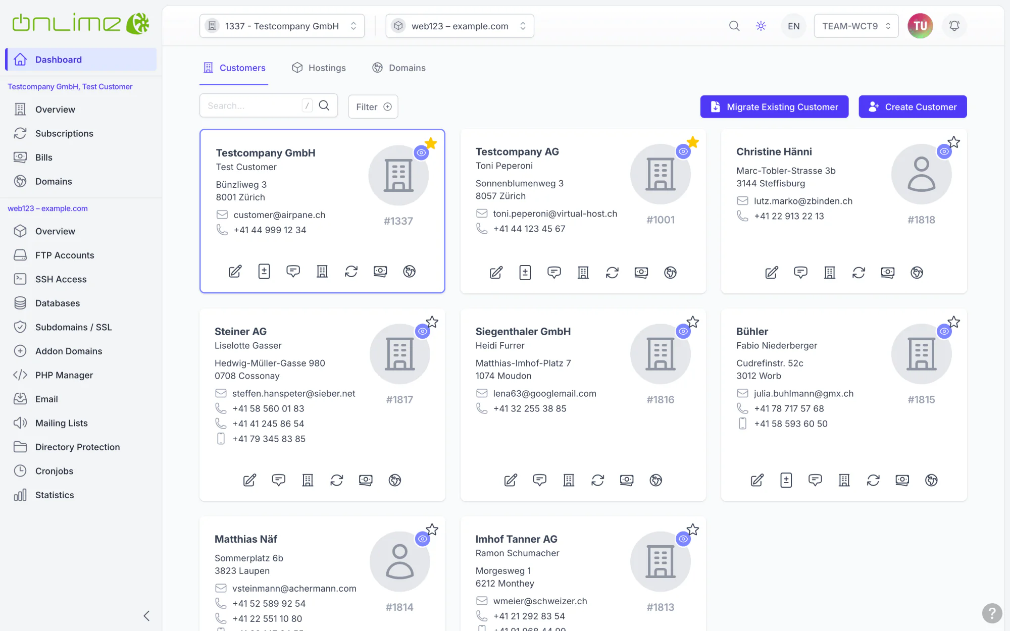Click edit icon on Testcompany GmbH card
This screenshot has height=631, width=1010.
(235, 272)
